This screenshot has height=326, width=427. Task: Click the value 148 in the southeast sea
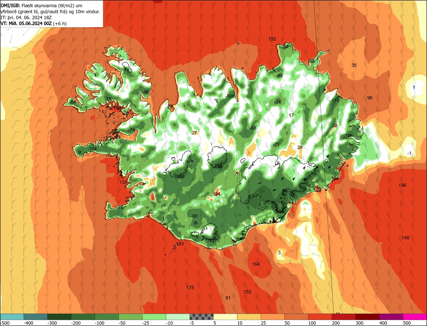405,238
